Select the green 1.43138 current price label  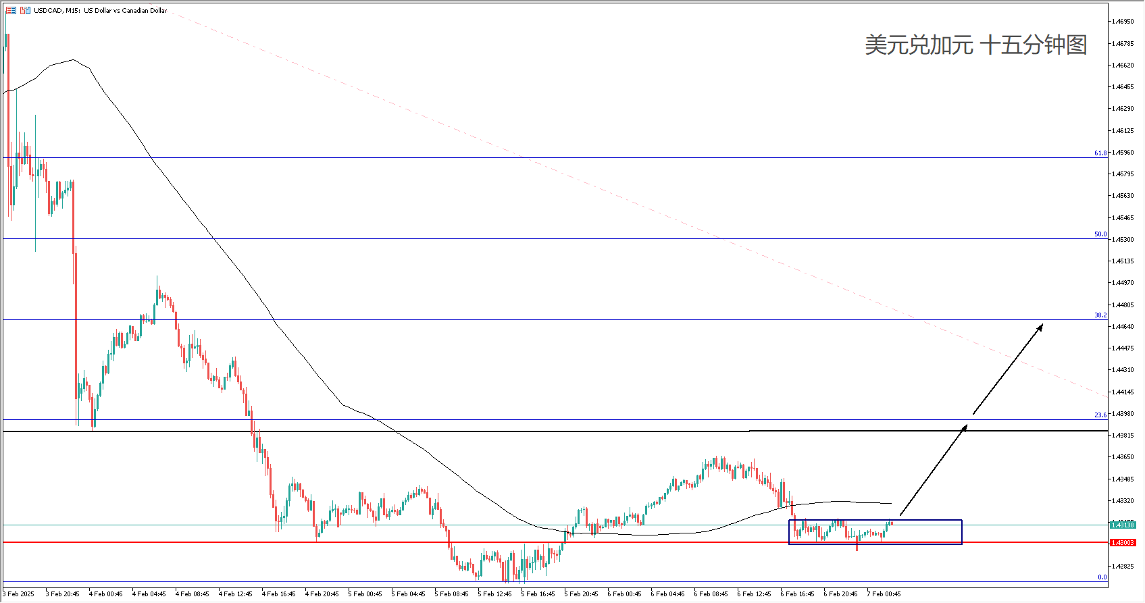1123,525
